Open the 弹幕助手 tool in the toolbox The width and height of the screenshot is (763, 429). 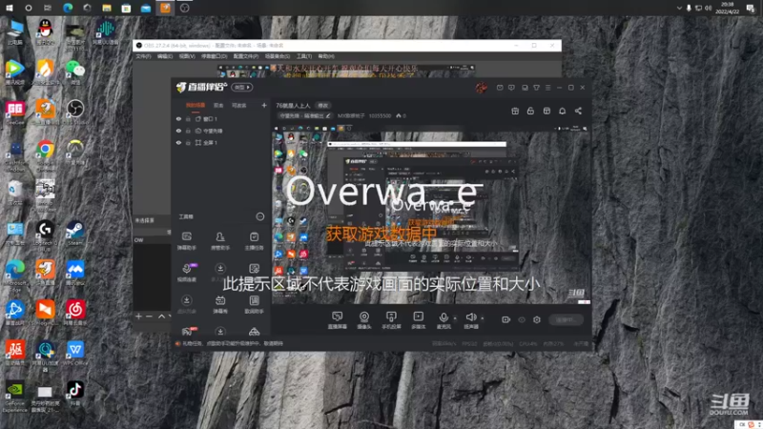(x=186, y=240)
